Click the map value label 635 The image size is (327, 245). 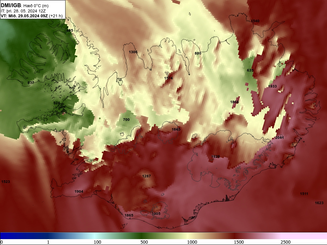point(250,71)
